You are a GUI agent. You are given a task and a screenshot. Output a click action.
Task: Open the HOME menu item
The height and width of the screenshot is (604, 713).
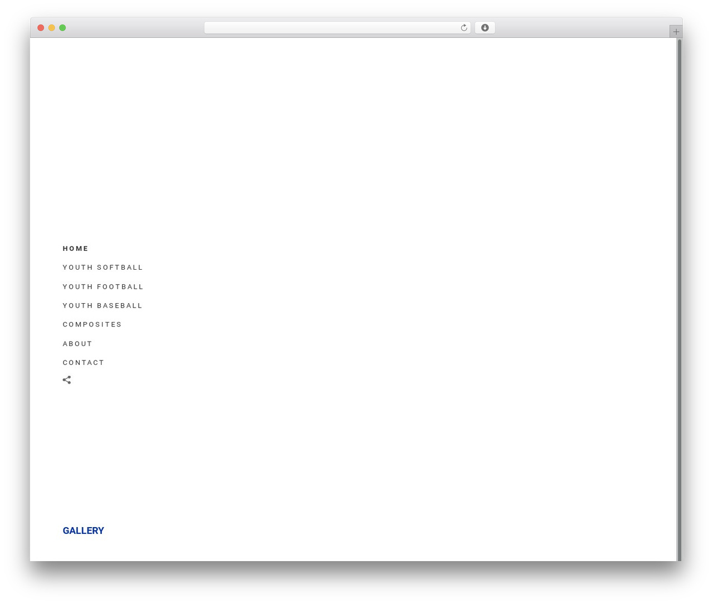pos(76,249)
